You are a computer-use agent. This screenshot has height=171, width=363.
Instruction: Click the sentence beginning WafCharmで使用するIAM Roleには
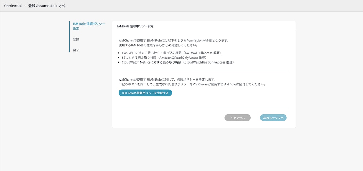point(174,40)
